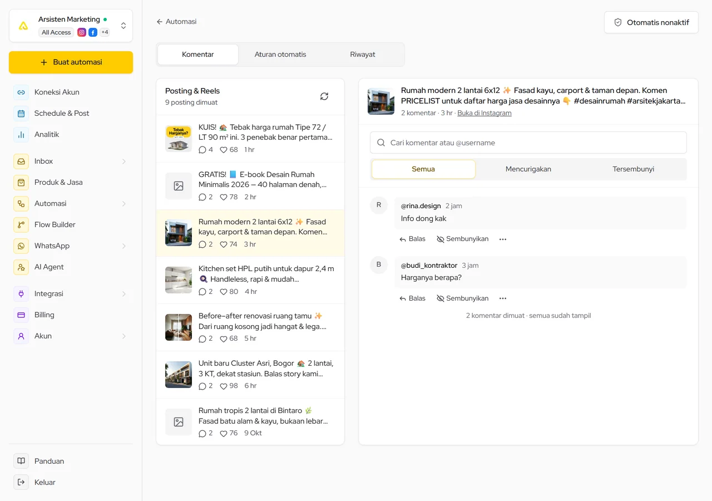The height and width of the screenshot is (501, 712).
Task: Open more options for @budi_kontraktor comment
Action: click(503, 298)
